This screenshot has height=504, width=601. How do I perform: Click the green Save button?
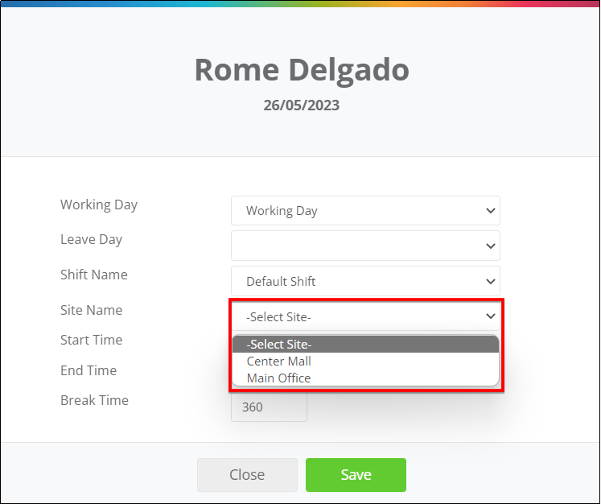point(356,475)
